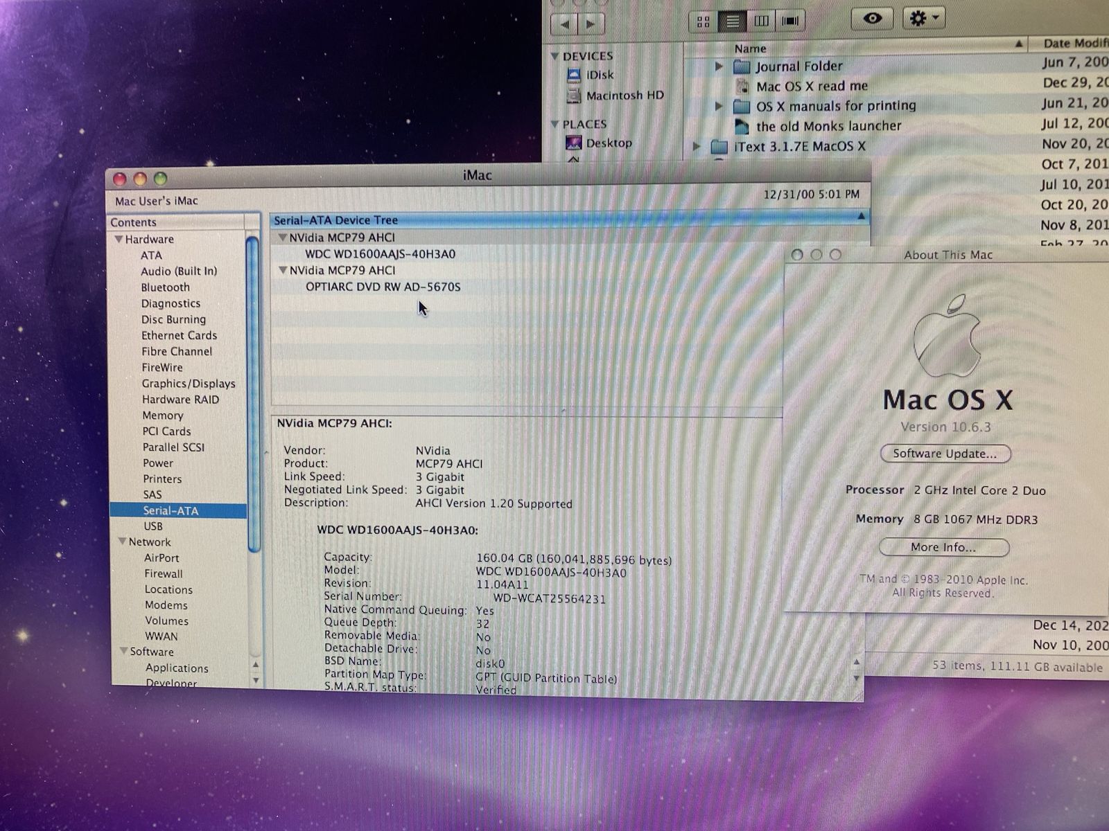This screenshot has height=831, width=1109.
Task: Select Firewall under Network
Action: (164, 573)
